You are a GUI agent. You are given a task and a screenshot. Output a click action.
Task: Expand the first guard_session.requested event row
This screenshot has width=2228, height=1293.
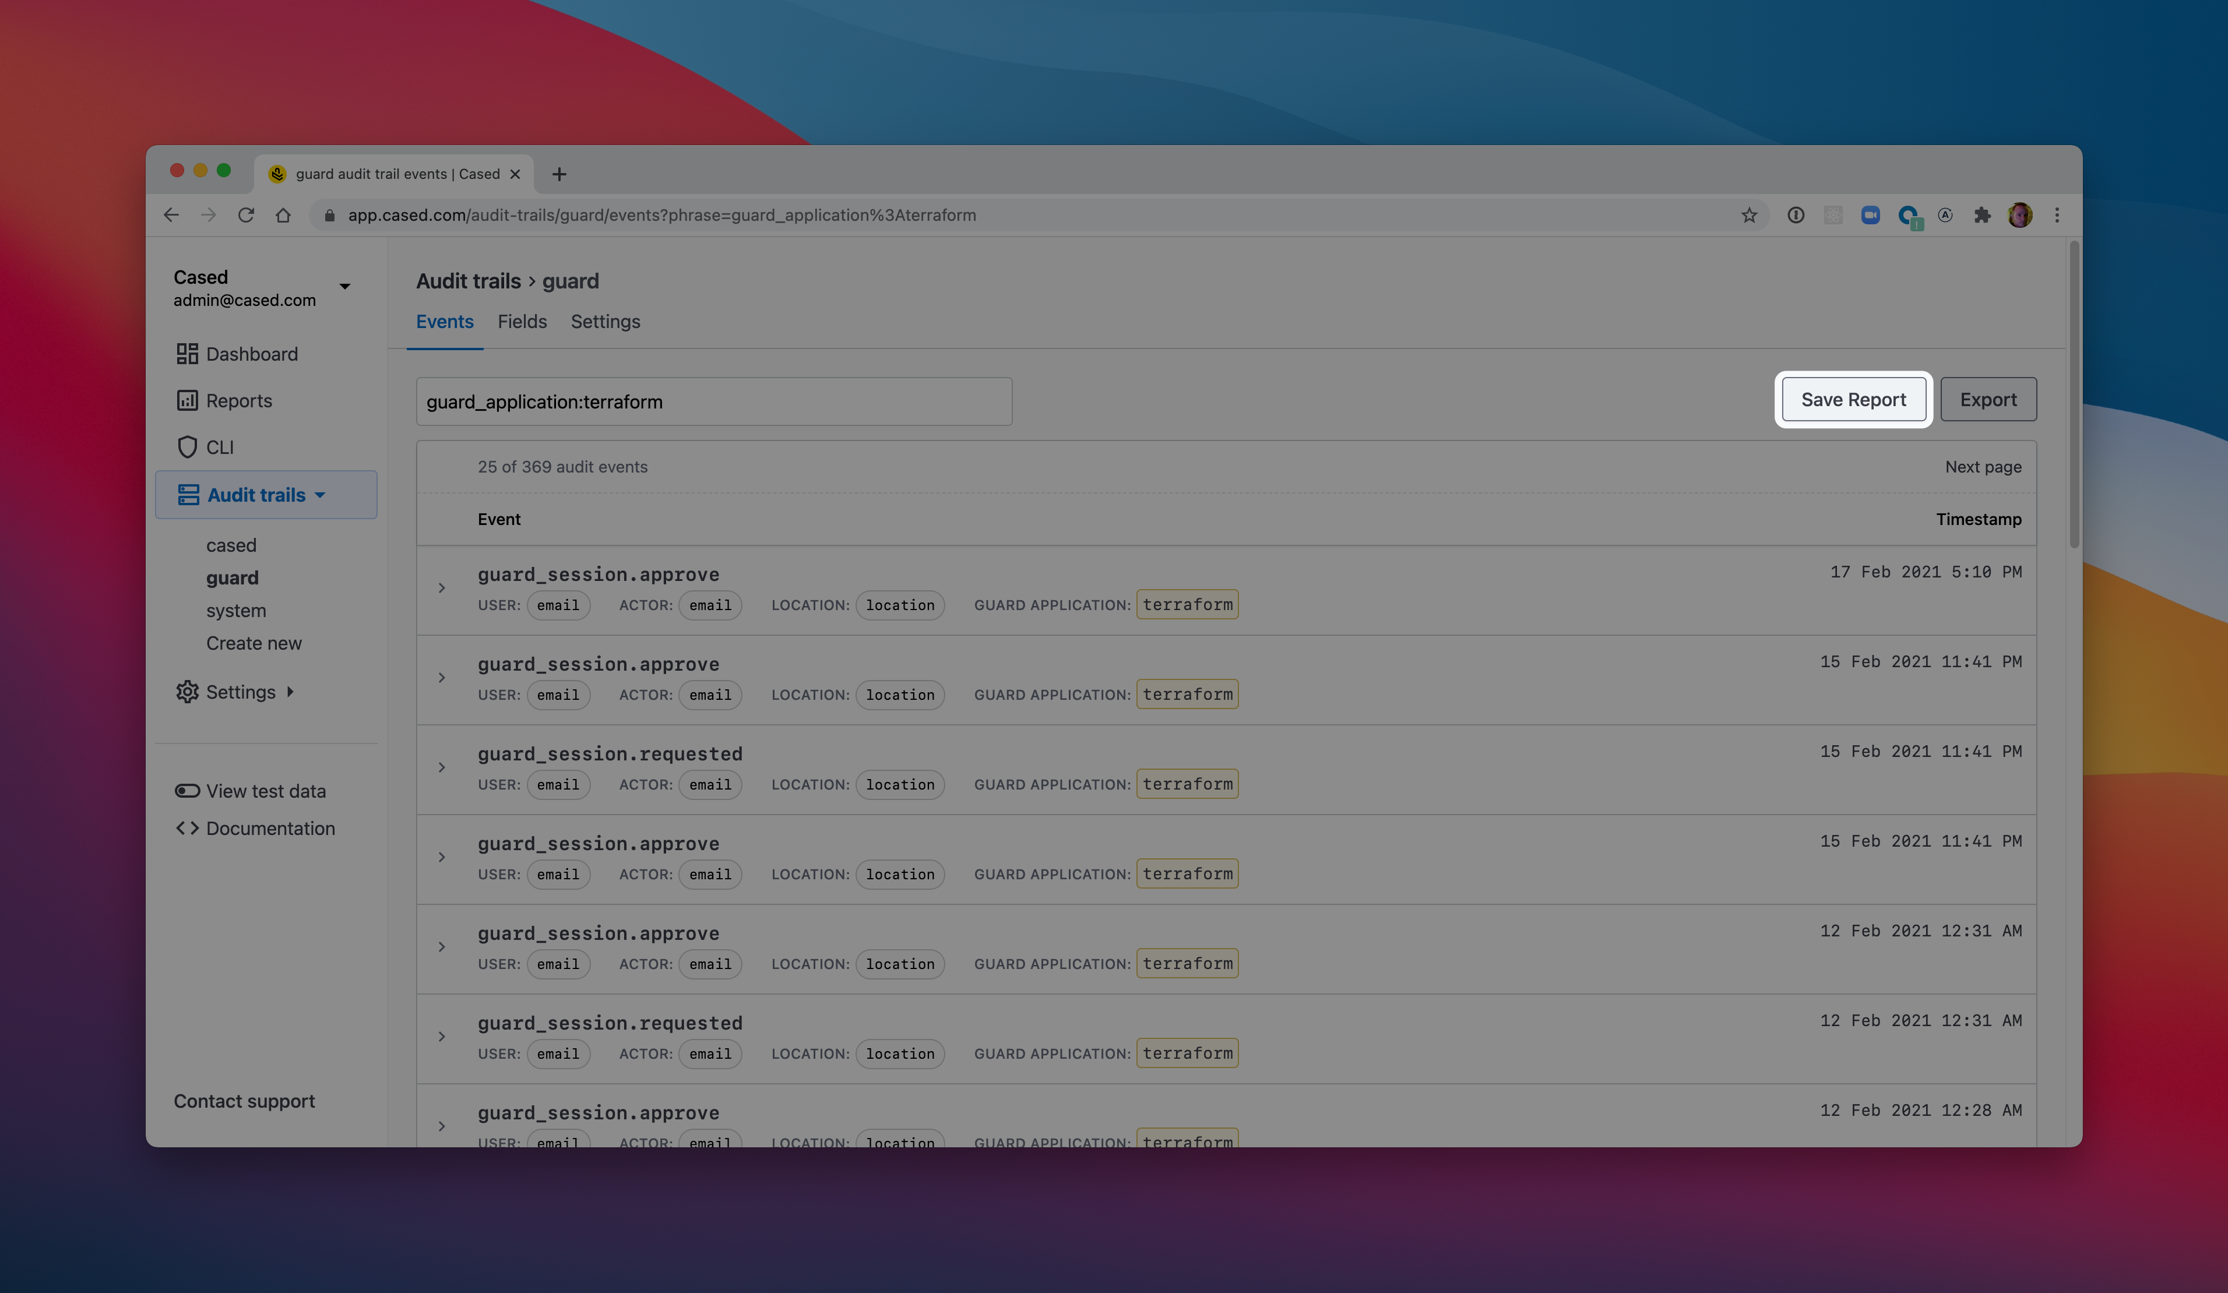[441, 768]
